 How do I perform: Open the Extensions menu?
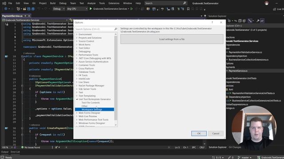pos(114,3)
